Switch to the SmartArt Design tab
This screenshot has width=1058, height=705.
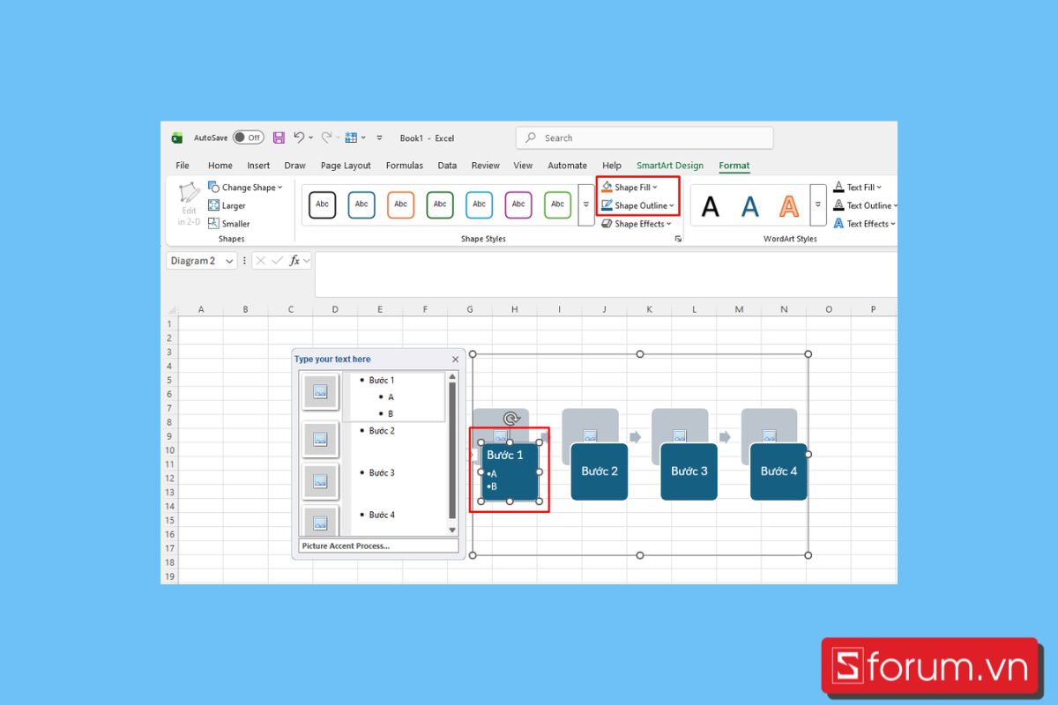tap(670, 165)
